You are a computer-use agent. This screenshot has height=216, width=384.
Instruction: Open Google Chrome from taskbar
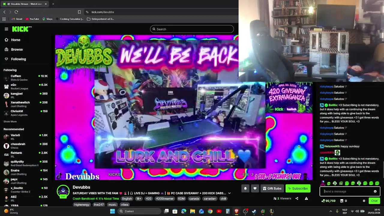coord(210,211)
